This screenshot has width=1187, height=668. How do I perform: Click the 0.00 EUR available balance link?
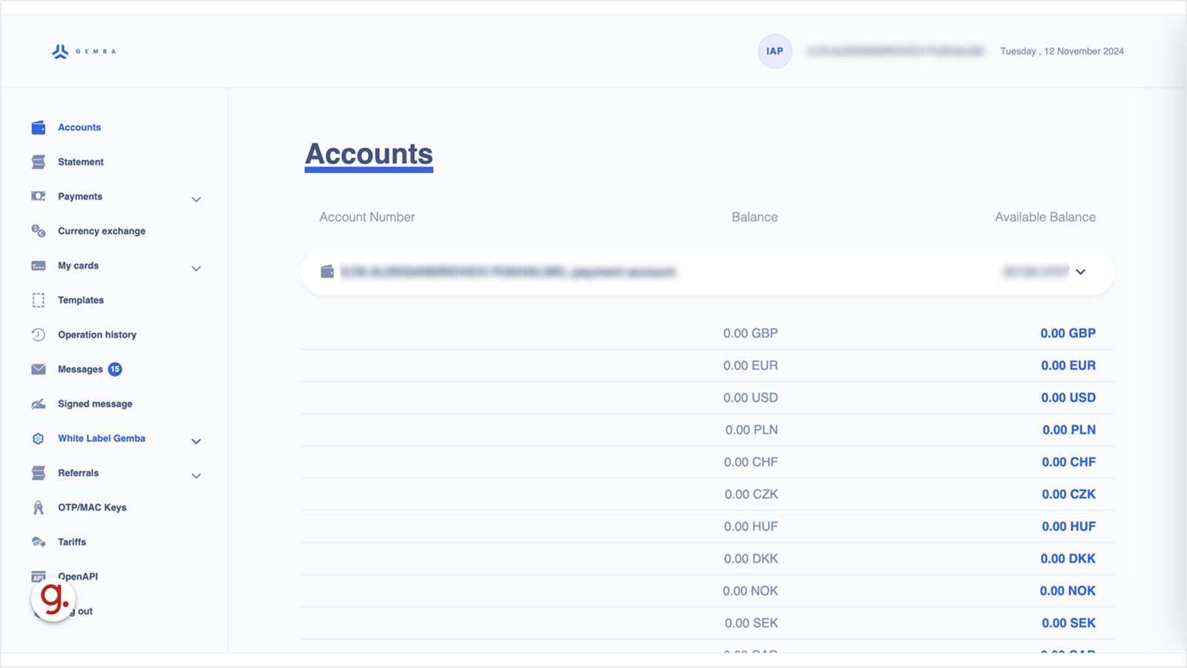pos(1068,365)
